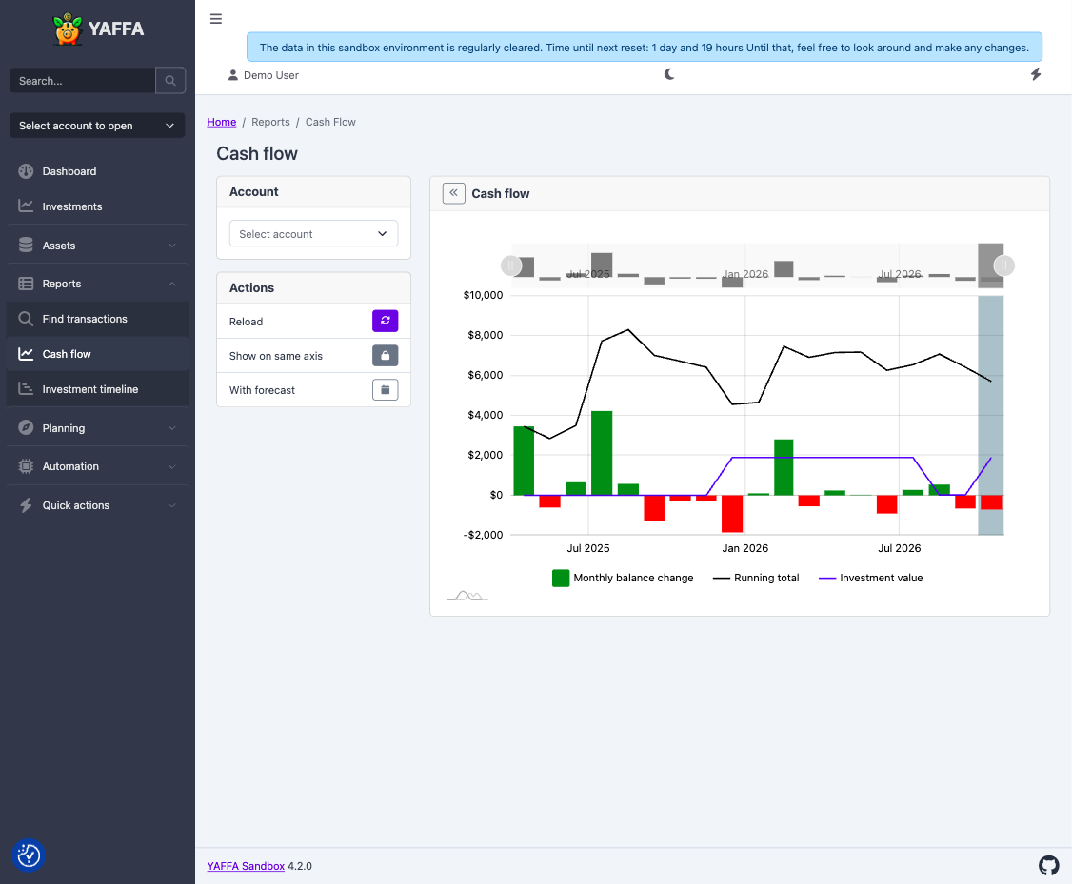
Task: Click the Reload refresh button
Action: [385, 321]
